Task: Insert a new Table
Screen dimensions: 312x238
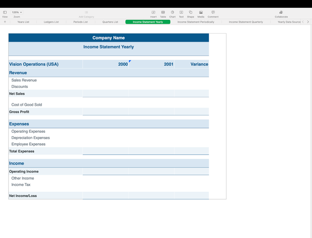Action: [163, 12]
